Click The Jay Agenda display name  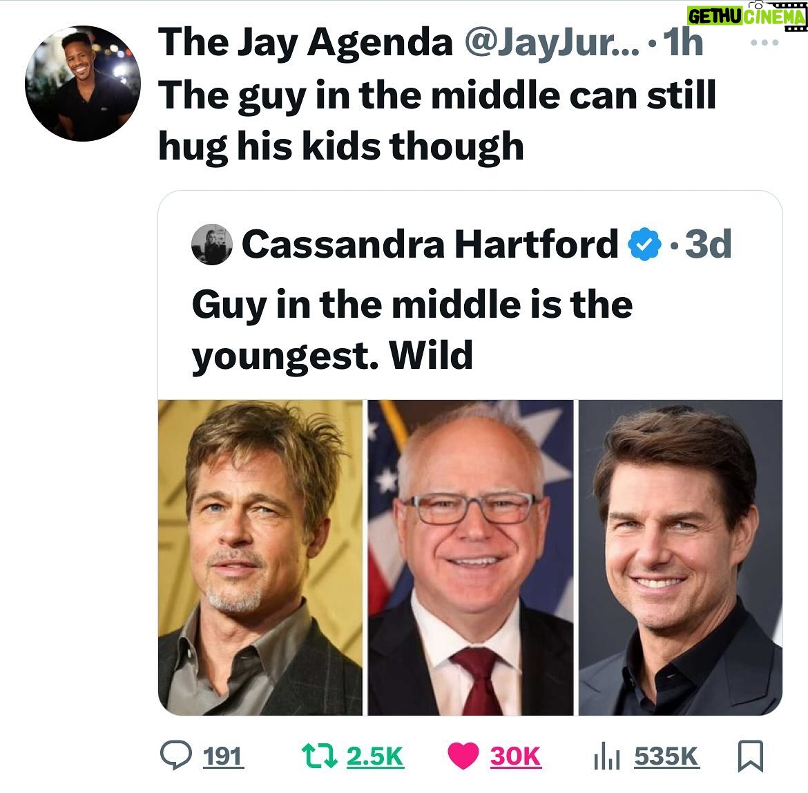pos(305,42)
